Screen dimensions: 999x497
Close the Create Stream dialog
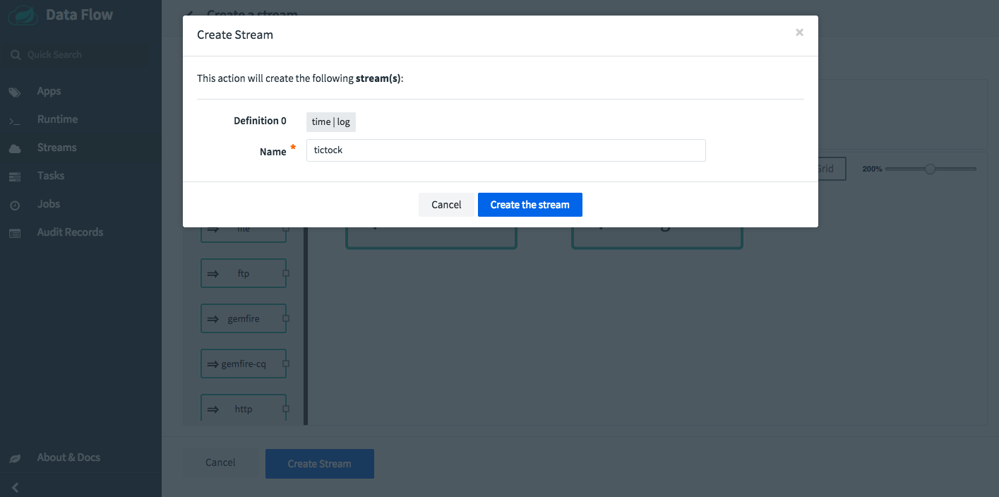[x=799, y=32]
